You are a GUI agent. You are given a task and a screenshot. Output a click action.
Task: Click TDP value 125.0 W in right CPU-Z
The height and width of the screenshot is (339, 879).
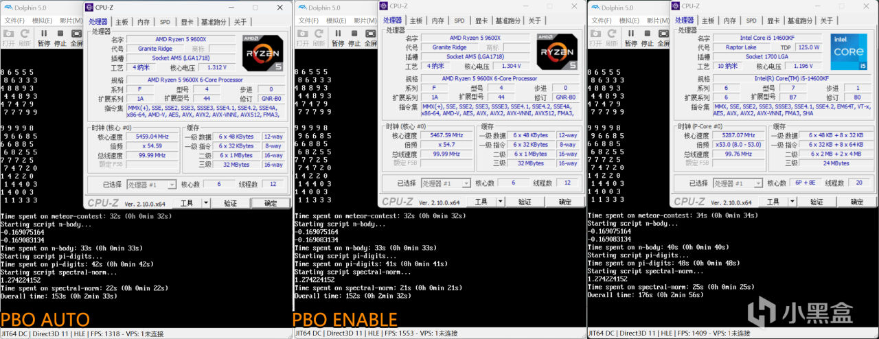pyautogui.click(x=808, y=47)
